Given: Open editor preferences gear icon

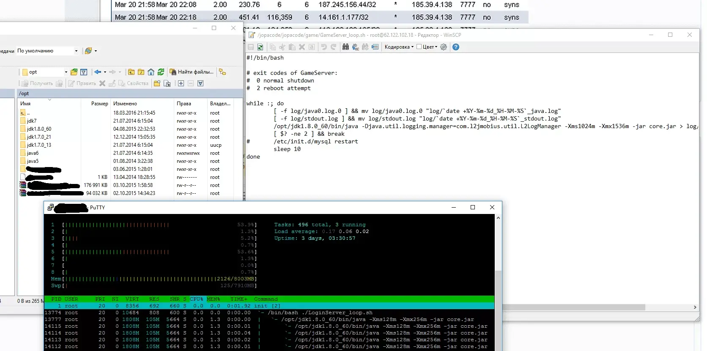Looking at the screenshot, I should coord(444,47).
